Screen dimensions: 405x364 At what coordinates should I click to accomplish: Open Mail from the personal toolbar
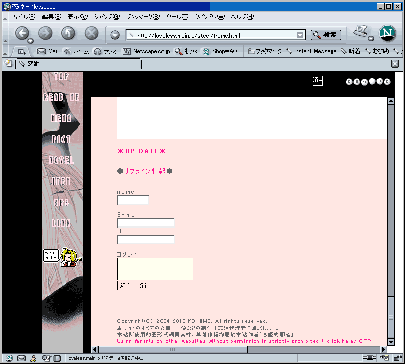[x=48, y=51]
